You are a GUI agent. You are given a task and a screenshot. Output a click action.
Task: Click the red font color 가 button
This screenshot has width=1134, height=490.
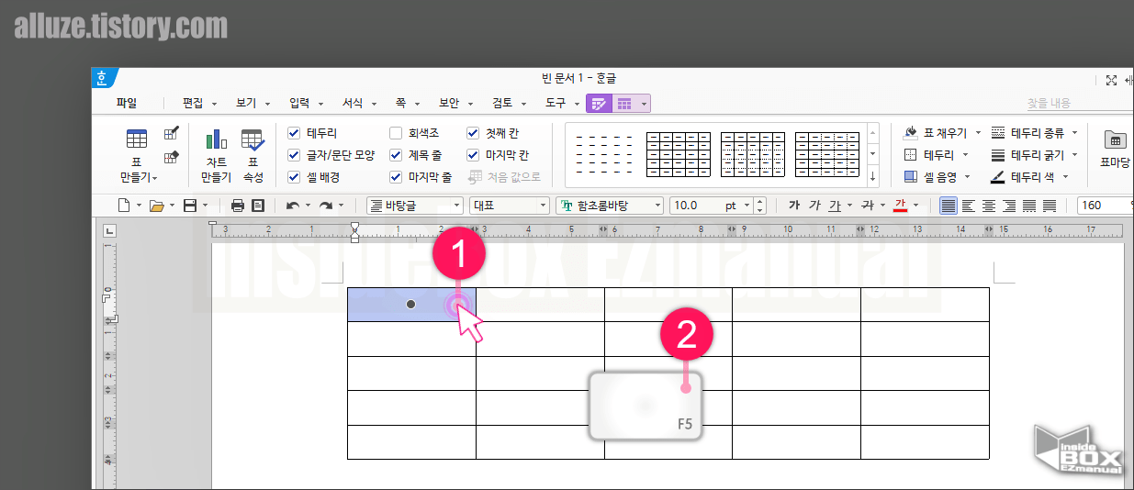(900, 206)
